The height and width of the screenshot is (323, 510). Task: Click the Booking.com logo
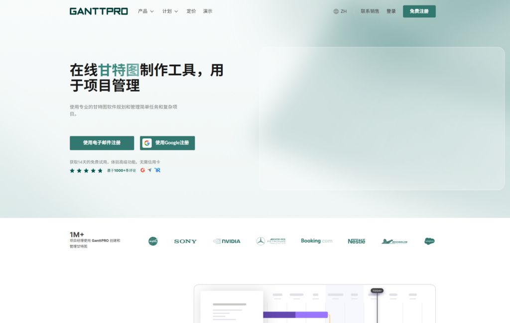316,241
